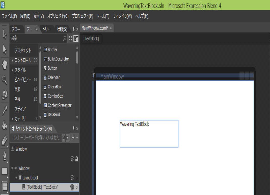Toggle visibility of TextBlock layer

[72, 187]
